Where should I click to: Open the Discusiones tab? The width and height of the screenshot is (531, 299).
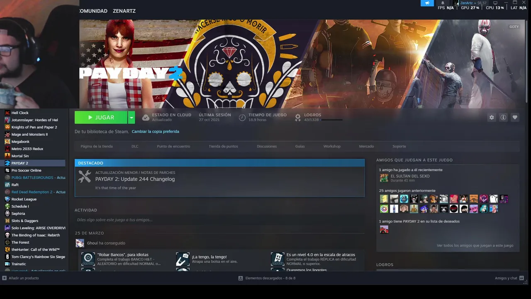click(x=267, y=146)
